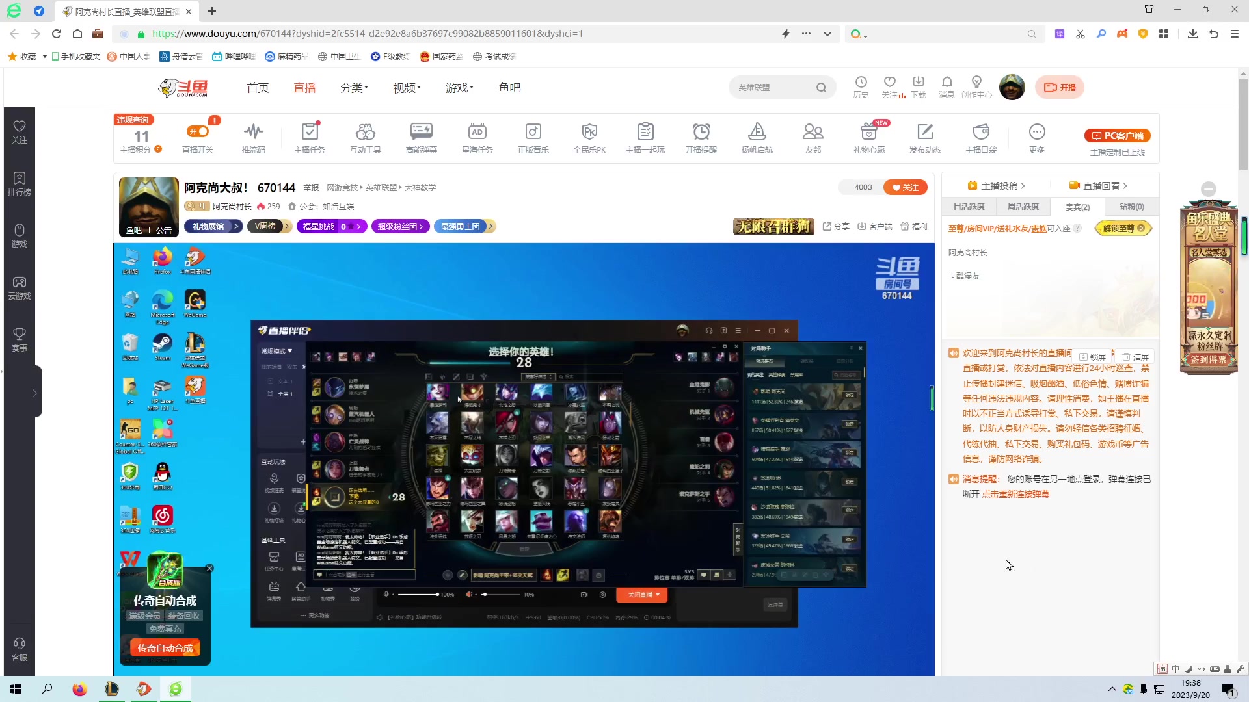The height and width of the screenshot is (702, 1249).
Task: Click 举报 report link
Action: click(311, 187)
